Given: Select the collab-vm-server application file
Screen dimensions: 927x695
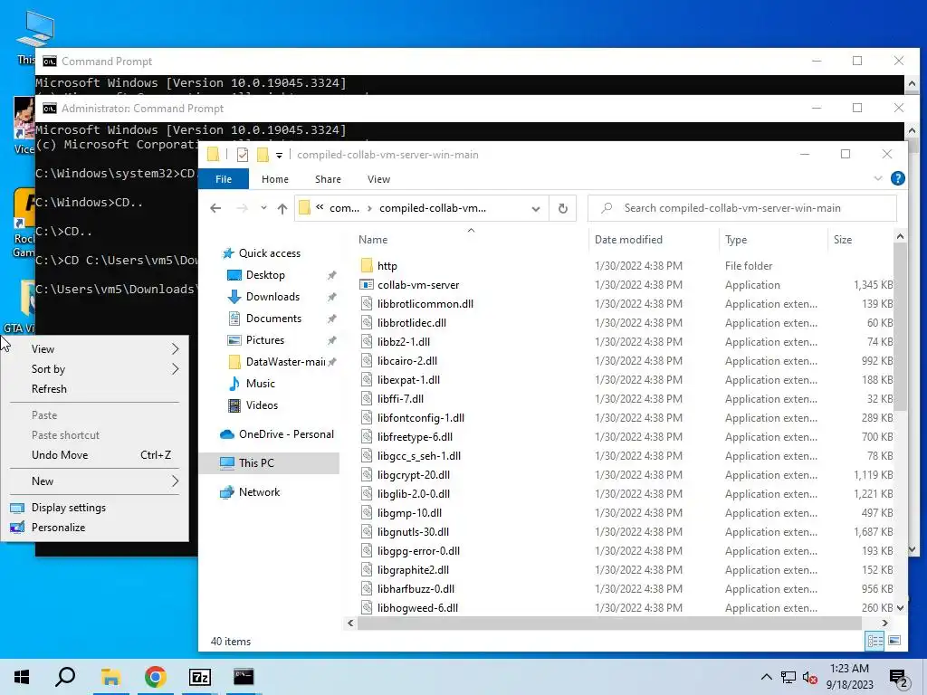Looking at the screenshot, I should (418, 285).
